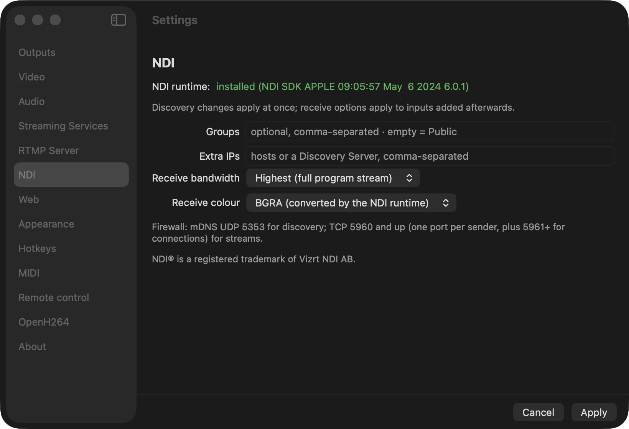The height and width of the screenshot is (429, 629).
Task: Open the Audio settings section
Action: [x=71, y=102]
